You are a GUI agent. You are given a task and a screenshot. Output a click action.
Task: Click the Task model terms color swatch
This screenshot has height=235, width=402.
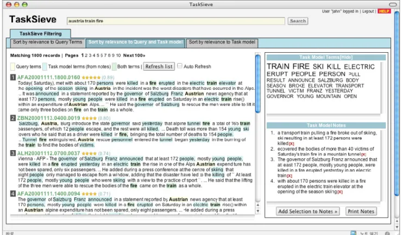coord(45,66)
